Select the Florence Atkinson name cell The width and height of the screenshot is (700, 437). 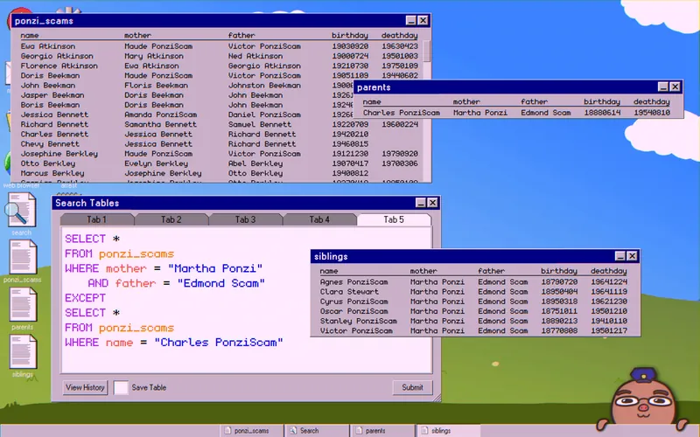click(59, 66)
